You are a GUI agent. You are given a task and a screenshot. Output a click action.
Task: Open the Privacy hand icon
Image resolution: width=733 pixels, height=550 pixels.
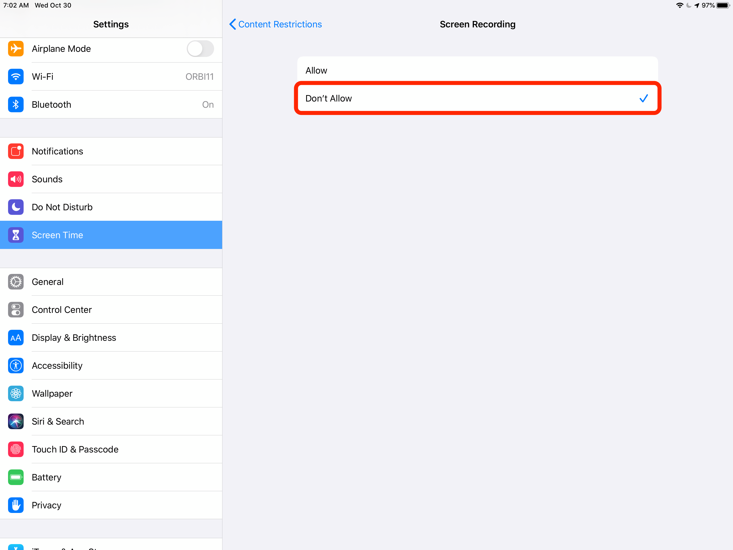(16, 505)
